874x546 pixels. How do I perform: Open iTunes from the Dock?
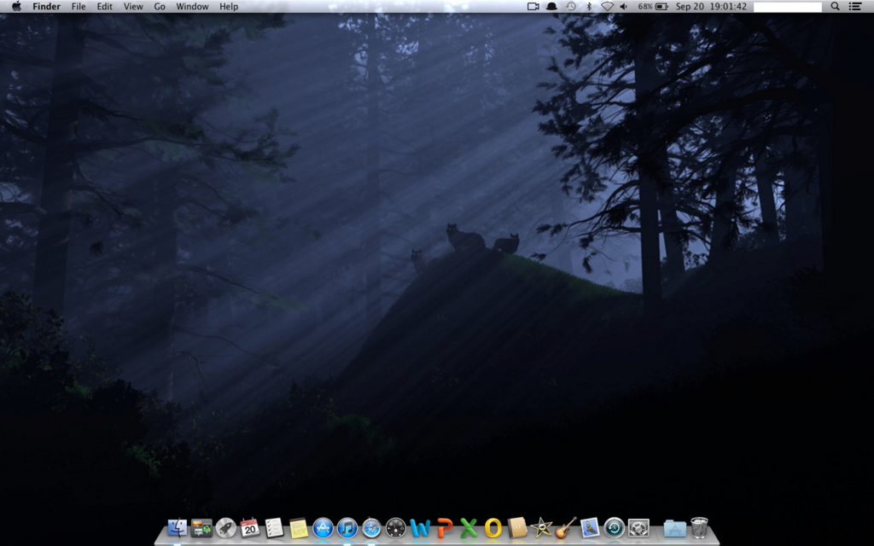coord(347,527)
